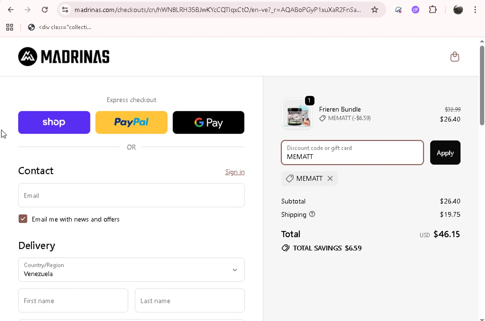485x321 pixels.
Task: Open the Extensions puzzle icon
Action: click(433, 10)
